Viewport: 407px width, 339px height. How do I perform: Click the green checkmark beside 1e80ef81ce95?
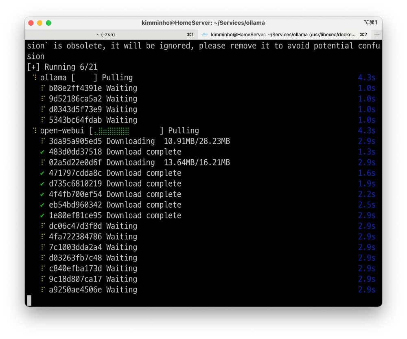point(42,216)
